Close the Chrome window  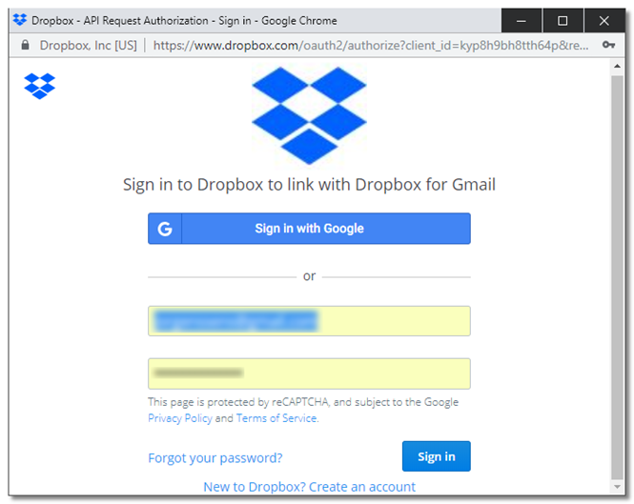pyautogui.click(x=604, y=20)
